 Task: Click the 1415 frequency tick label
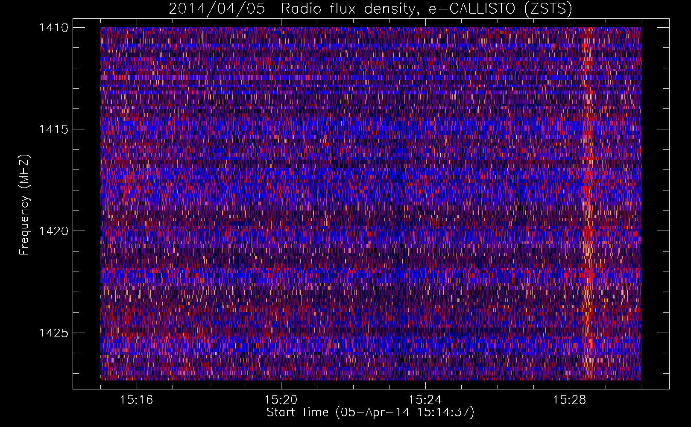[x=53, y=129]
